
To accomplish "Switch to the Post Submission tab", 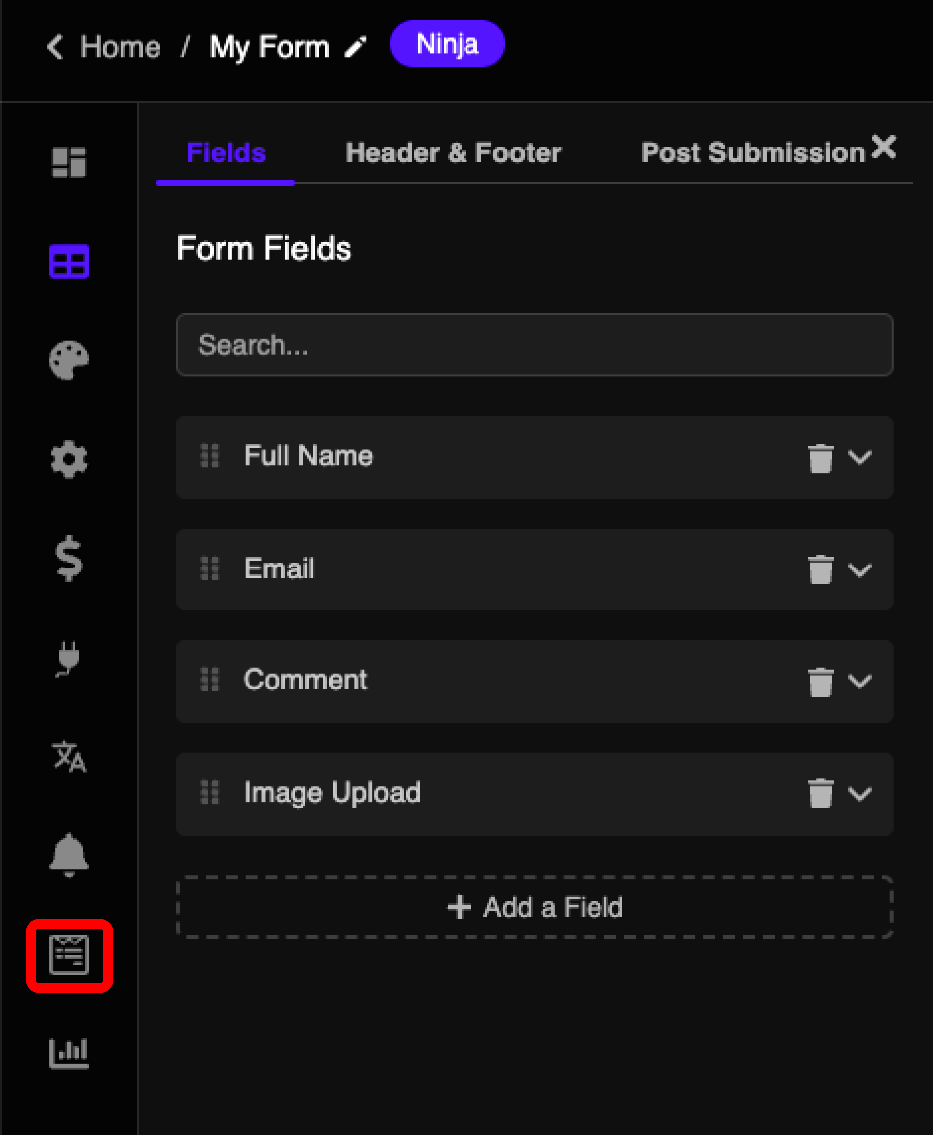I will (753, 153).
